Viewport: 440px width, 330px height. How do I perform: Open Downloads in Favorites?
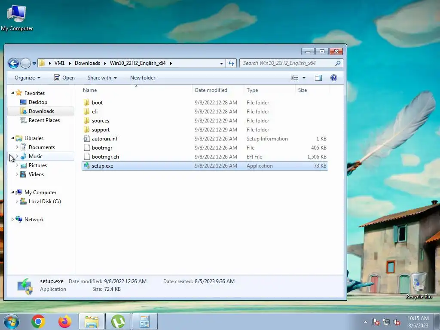[41, 111]
